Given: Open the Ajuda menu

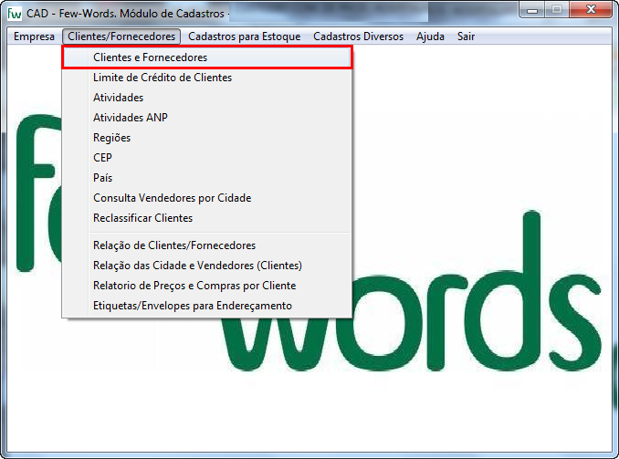Looking at the screenshot, I should click(x=430, y=37).
